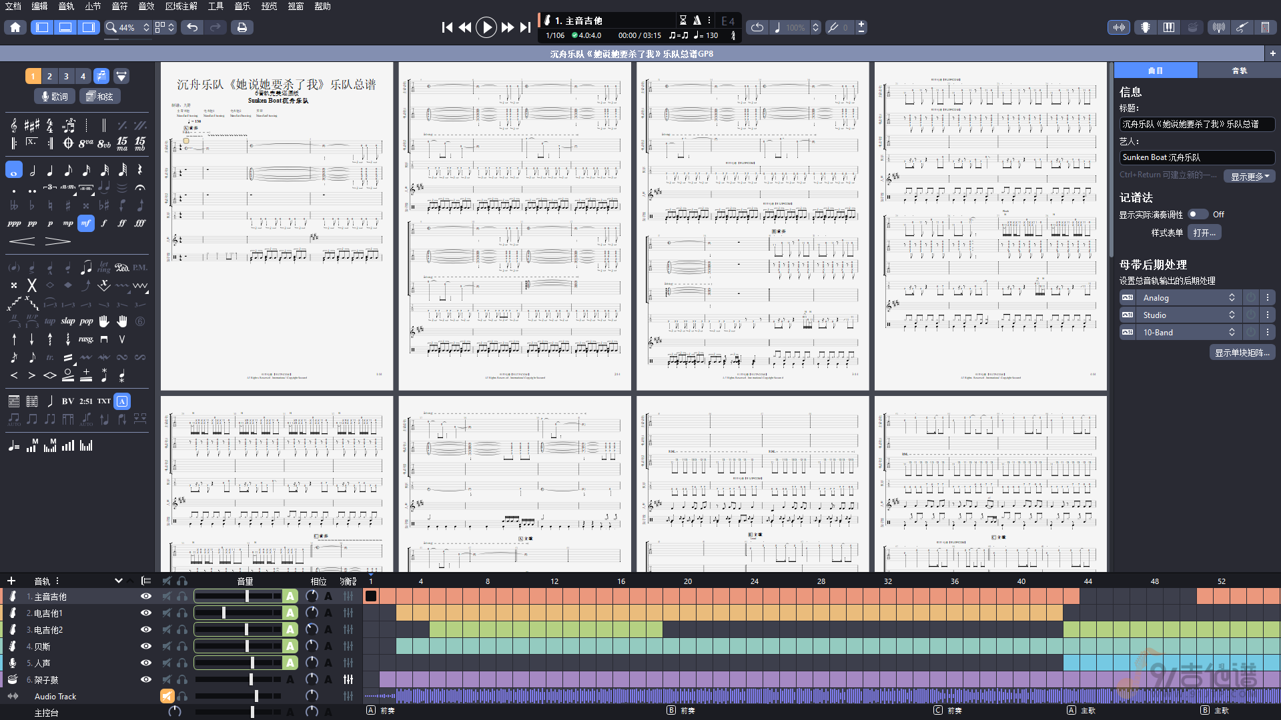Select the mezzo-forte dynamic
The height and width of the screenshot is (720, 1281).
tap(86, 223)
